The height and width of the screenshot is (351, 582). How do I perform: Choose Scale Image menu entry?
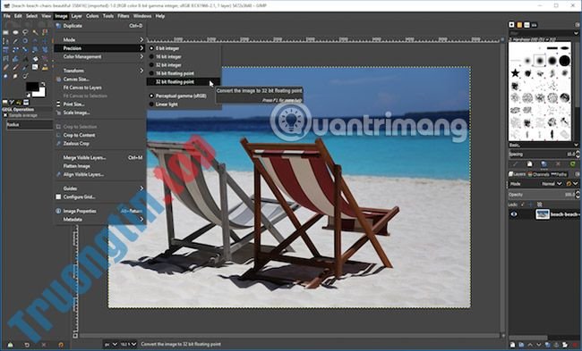coord(100,113)
